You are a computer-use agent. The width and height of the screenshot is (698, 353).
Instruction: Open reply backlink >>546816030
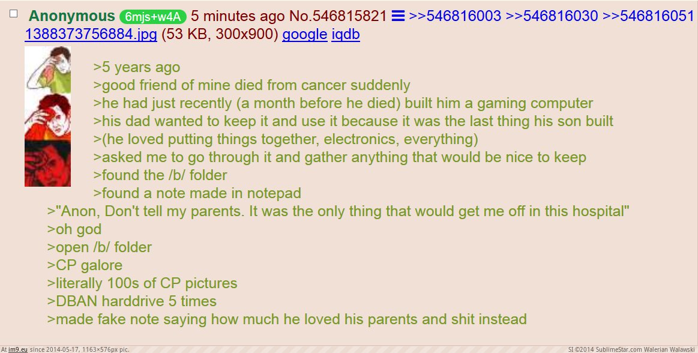(552, 16)
